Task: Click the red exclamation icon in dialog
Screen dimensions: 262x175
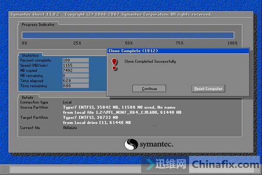Action: [x=114, y=64]
